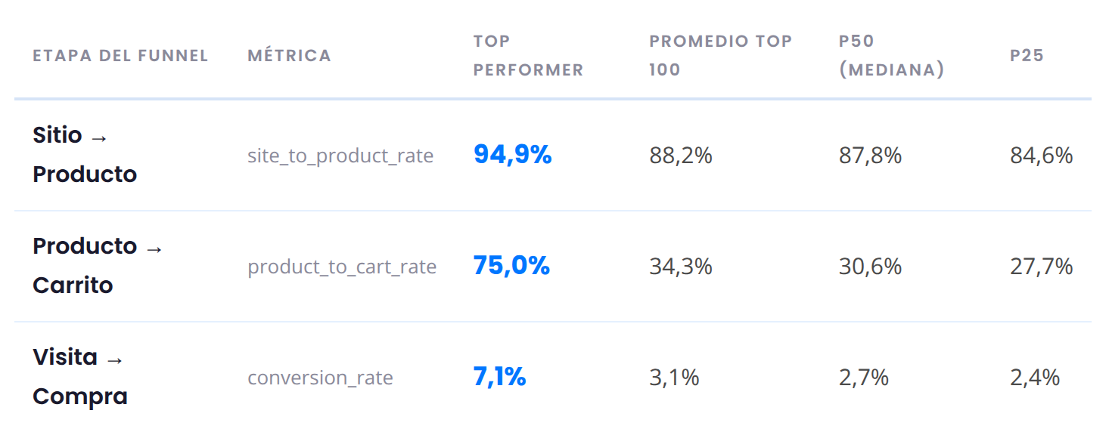Click the blue 75,0% top performer value
Screen dimensions: 1109x432
(x=511, y=266)
